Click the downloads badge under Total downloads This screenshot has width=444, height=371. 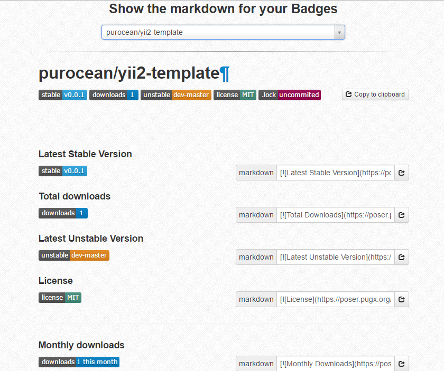[x=63, y=213]
